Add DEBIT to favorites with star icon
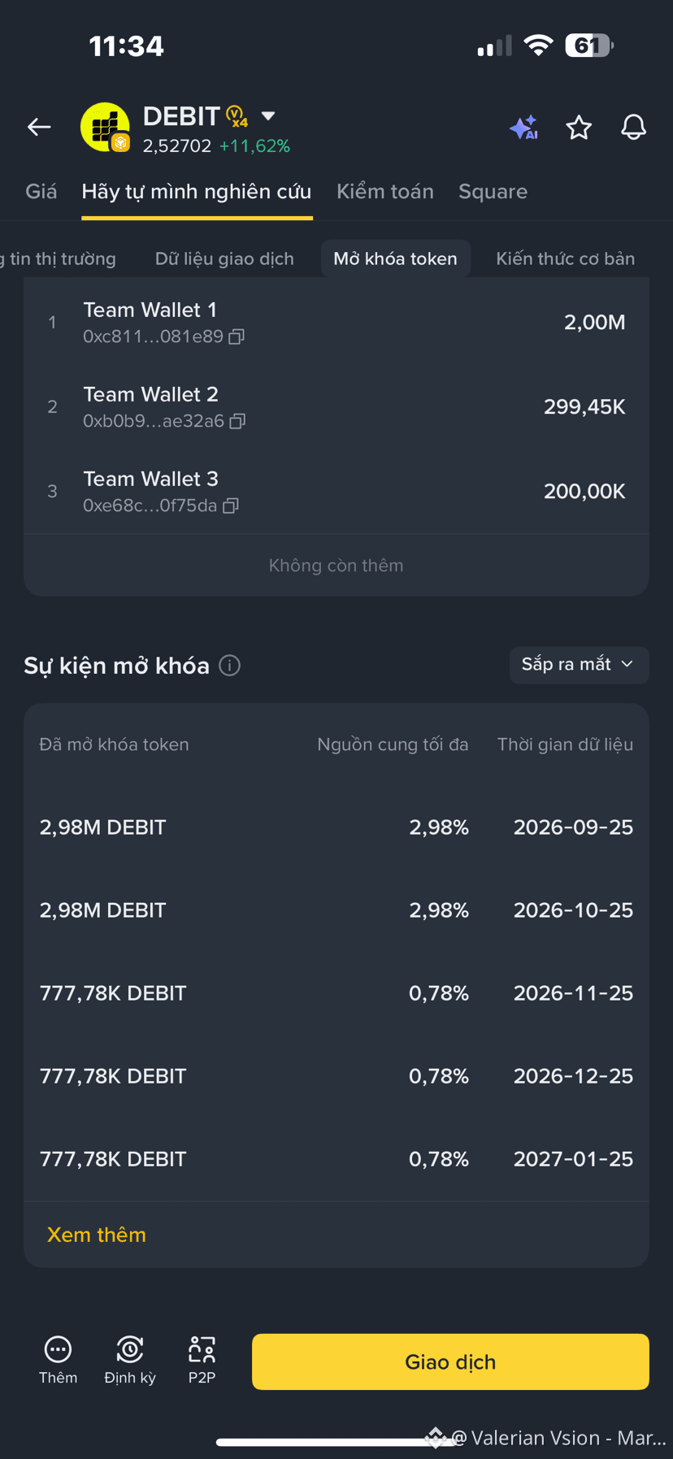 pyautogui.click(x=579, y=127)
